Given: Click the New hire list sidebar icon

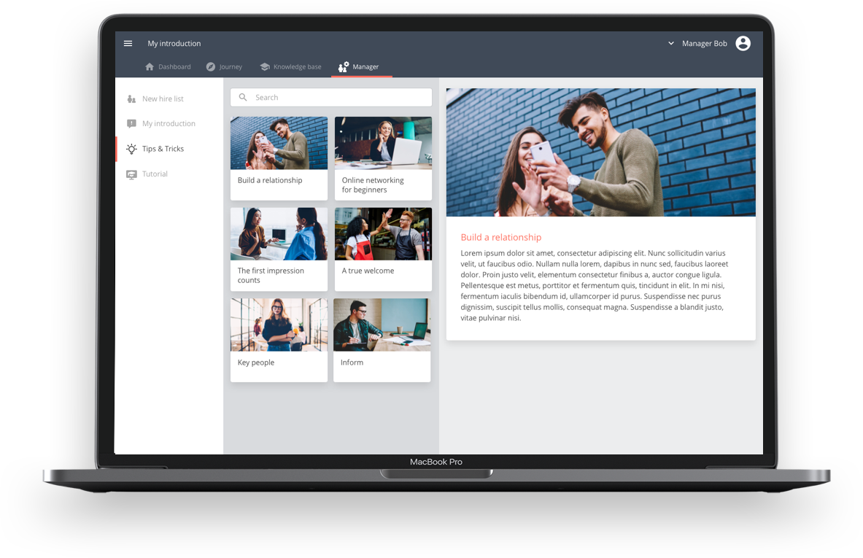Looking at the screenshot, I should (131, 99).
